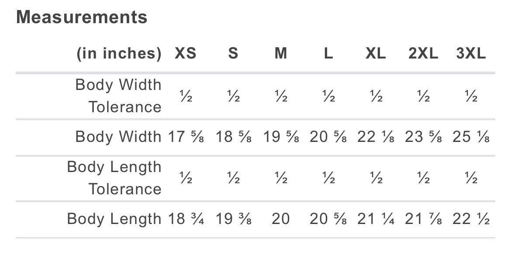The width and height of the screenshot is (511, 255).
Task: Click the Body Length row label
Action: (x=114, y=219)
